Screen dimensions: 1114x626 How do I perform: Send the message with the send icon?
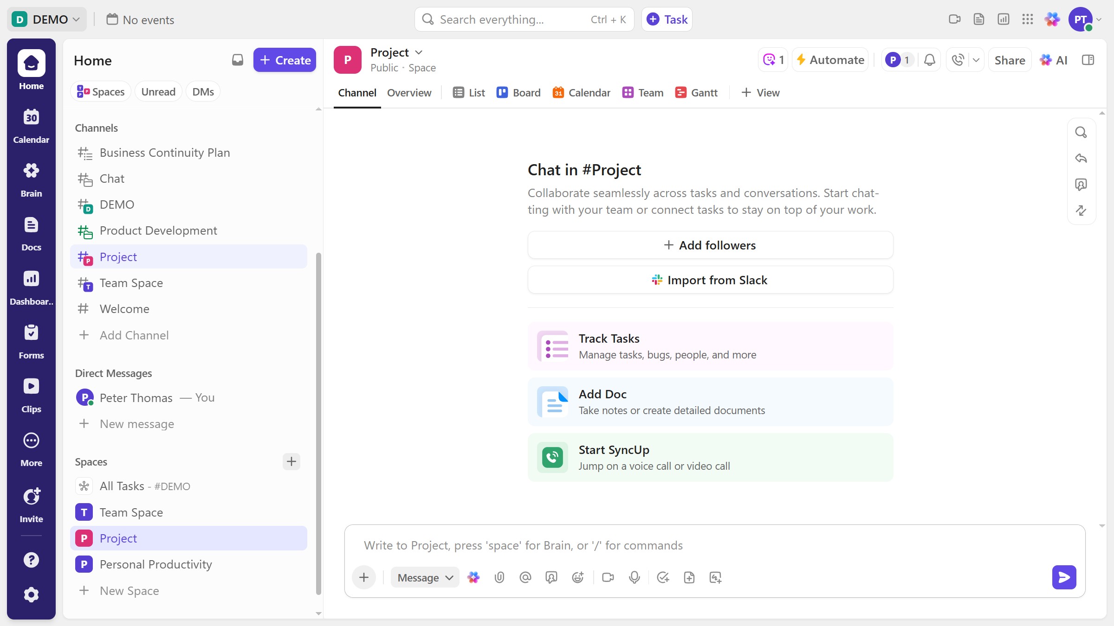(1064, 577)
